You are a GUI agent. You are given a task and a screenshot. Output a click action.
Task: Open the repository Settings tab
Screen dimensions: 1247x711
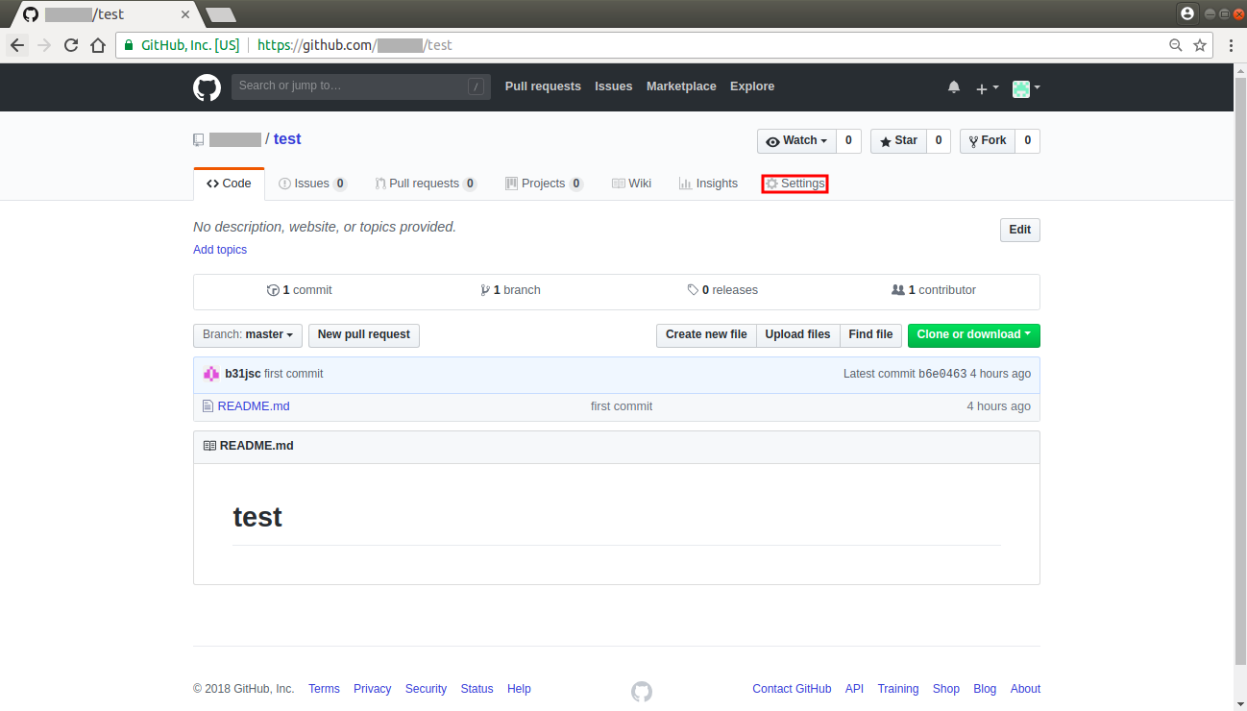click(795, 184)
